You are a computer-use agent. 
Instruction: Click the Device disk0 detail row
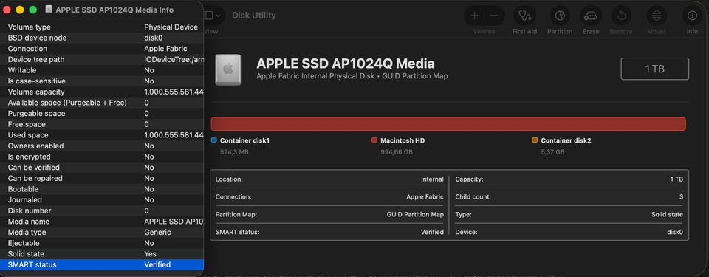click(x=569, y=232)
